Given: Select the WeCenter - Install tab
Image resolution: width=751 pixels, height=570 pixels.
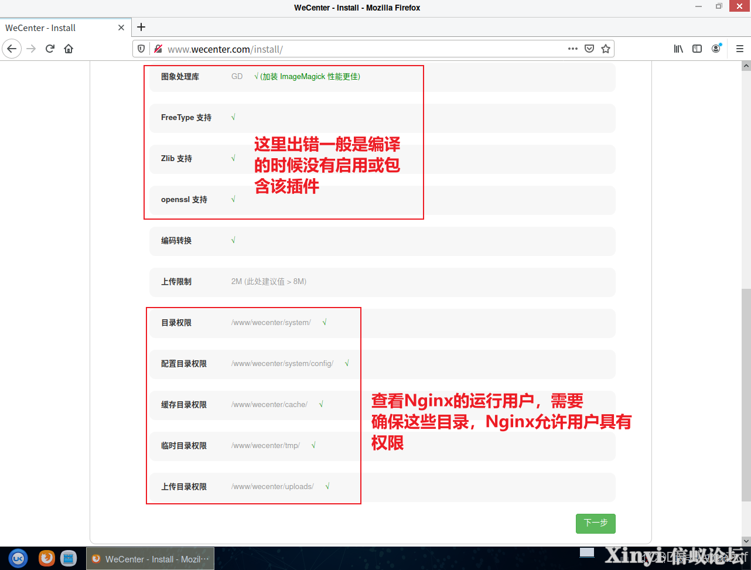Looking at the screenshot, I should click(66, 28).
